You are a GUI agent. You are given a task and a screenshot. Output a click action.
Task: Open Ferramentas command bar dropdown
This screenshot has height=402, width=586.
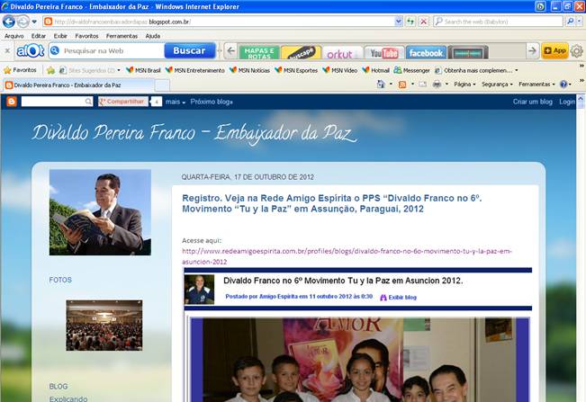click(x=536, y=85)
